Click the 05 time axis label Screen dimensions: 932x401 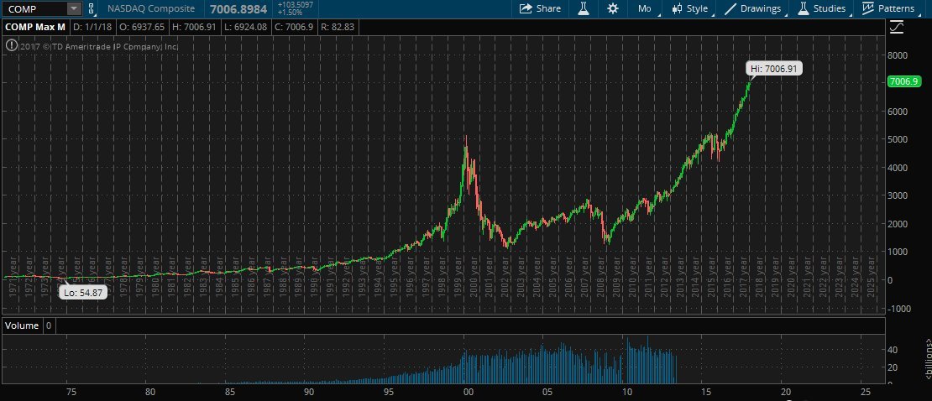point(547,392)
